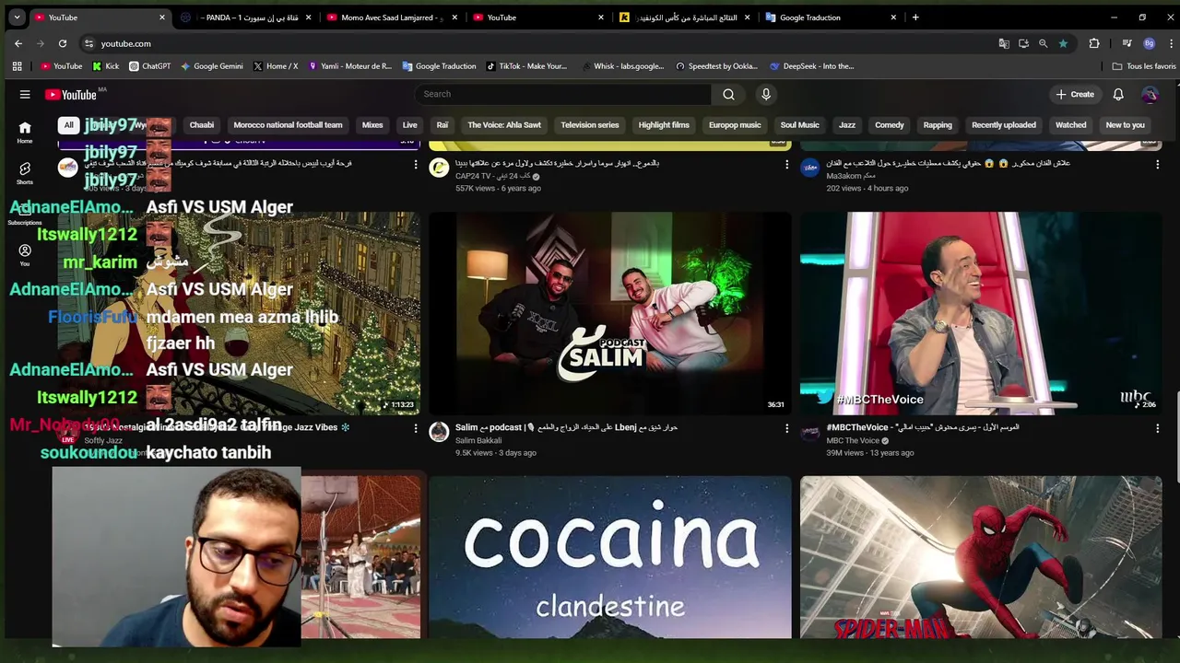Open the DeepSeek bookmark
This screenshot has height=663, width=1180.
click(812, 66)
